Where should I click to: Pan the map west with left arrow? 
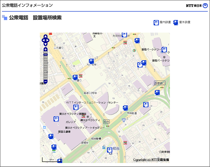[43, 40]
